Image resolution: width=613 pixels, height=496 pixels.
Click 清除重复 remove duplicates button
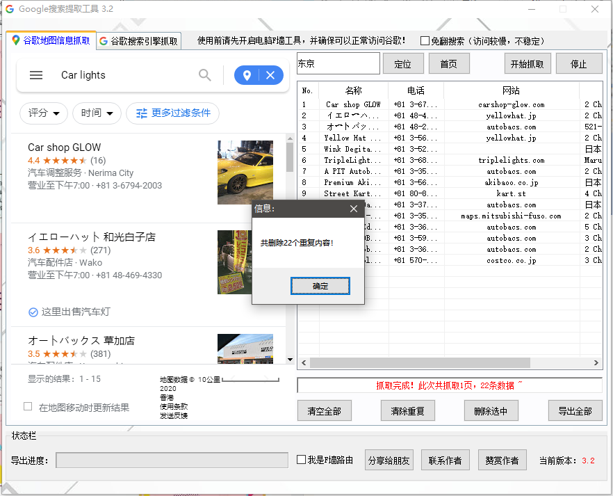click(x=408, y=410)
